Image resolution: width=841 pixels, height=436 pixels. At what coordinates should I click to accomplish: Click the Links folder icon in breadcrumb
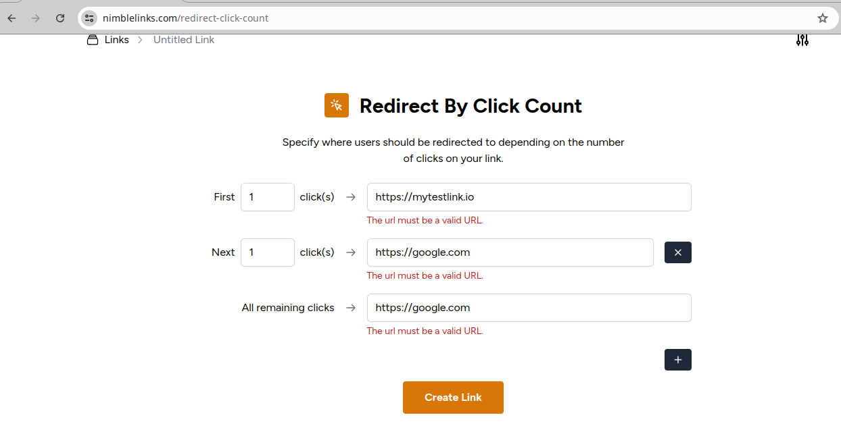93,40
